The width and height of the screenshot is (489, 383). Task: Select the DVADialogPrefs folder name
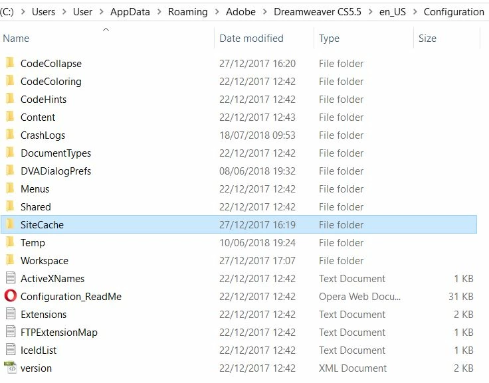(56, 171)
